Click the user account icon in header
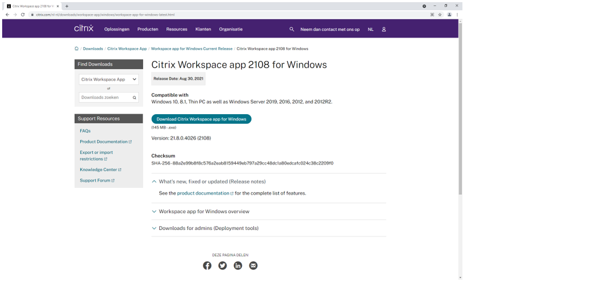The image size is (605, 283). tap(384, 29)
